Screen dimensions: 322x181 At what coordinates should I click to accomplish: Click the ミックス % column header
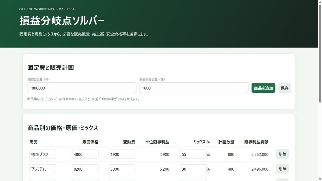(x=202, y=142)
